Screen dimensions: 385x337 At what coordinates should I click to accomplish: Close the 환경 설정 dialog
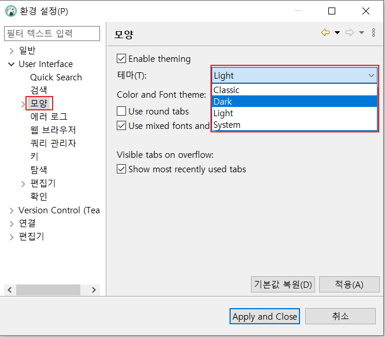(x=366, y=11)
